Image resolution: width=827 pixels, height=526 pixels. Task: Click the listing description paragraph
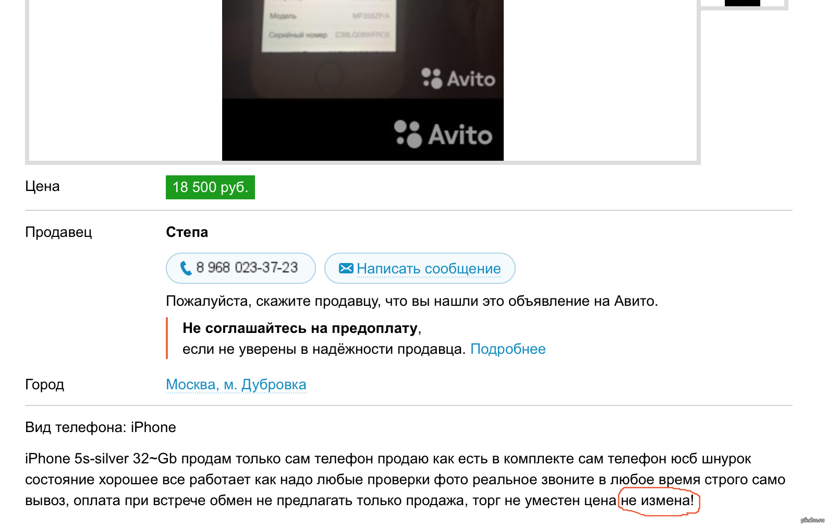(x=405, y=480)
